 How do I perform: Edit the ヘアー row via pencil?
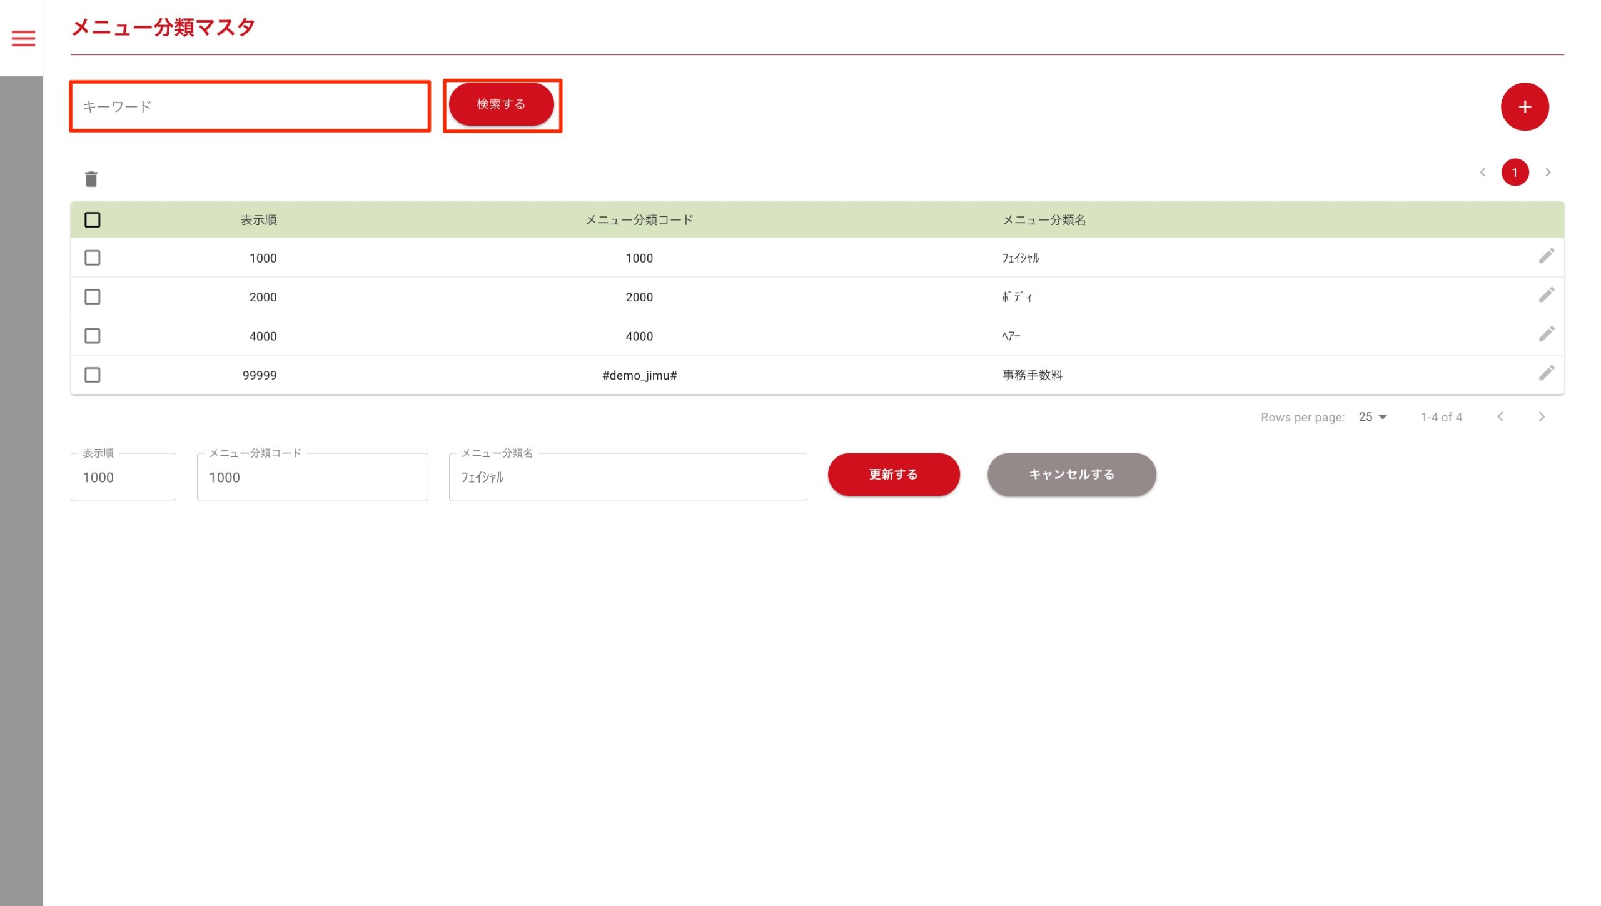click(x=1546, y=335)
